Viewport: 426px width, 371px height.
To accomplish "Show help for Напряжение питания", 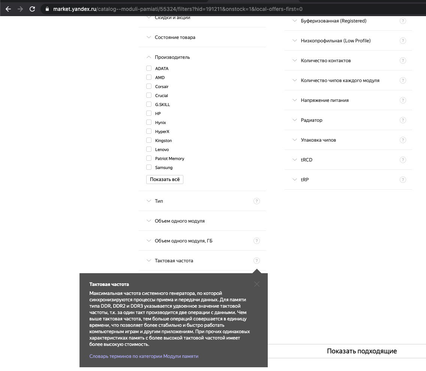I will click(x=403, y=100).
